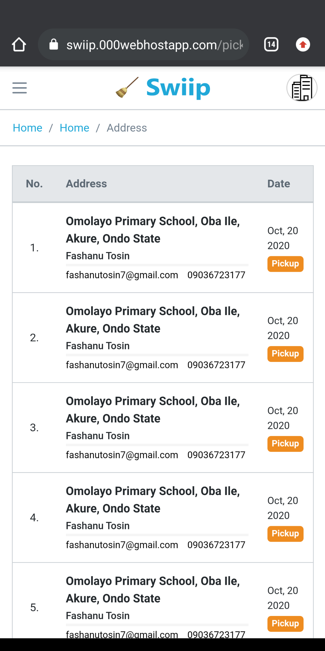325x651 pixels.
Task: Go to second Home breadcrumb link
Action: click(x=74, y=128)
